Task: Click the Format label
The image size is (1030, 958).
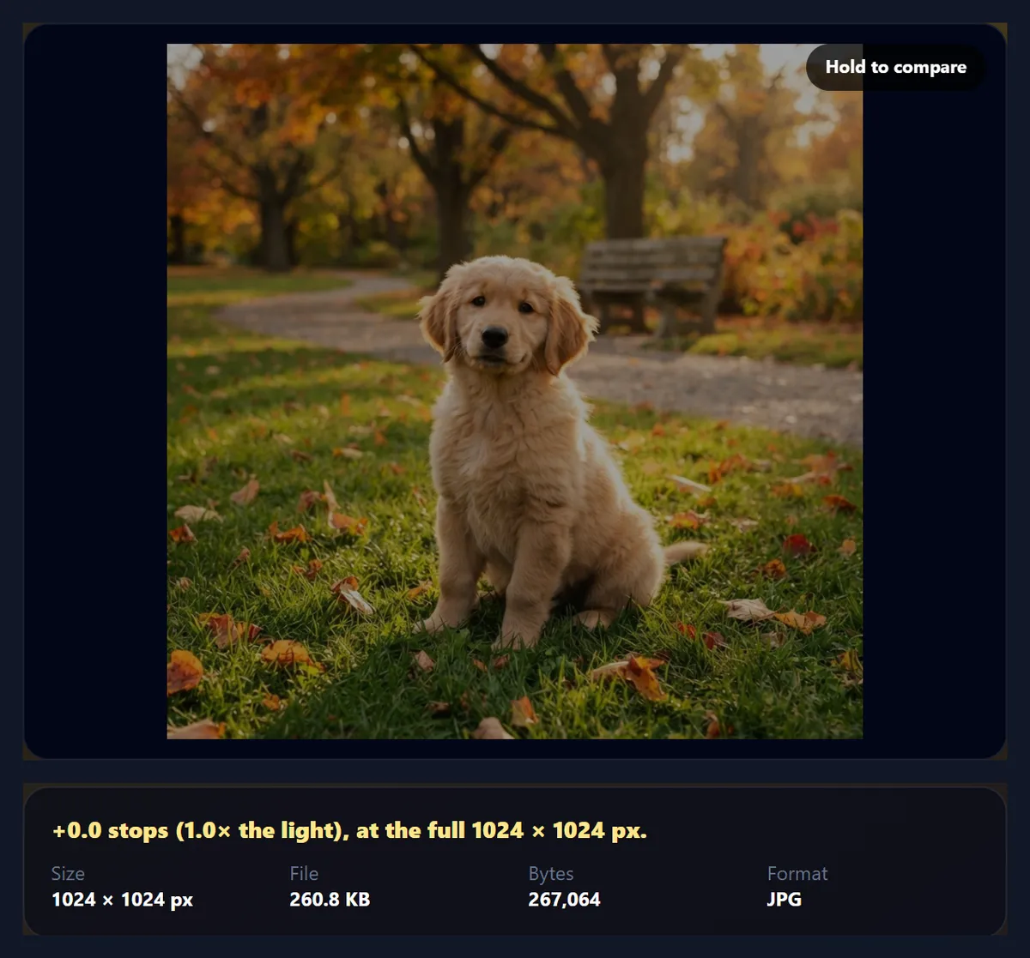Action: [797, 873]
